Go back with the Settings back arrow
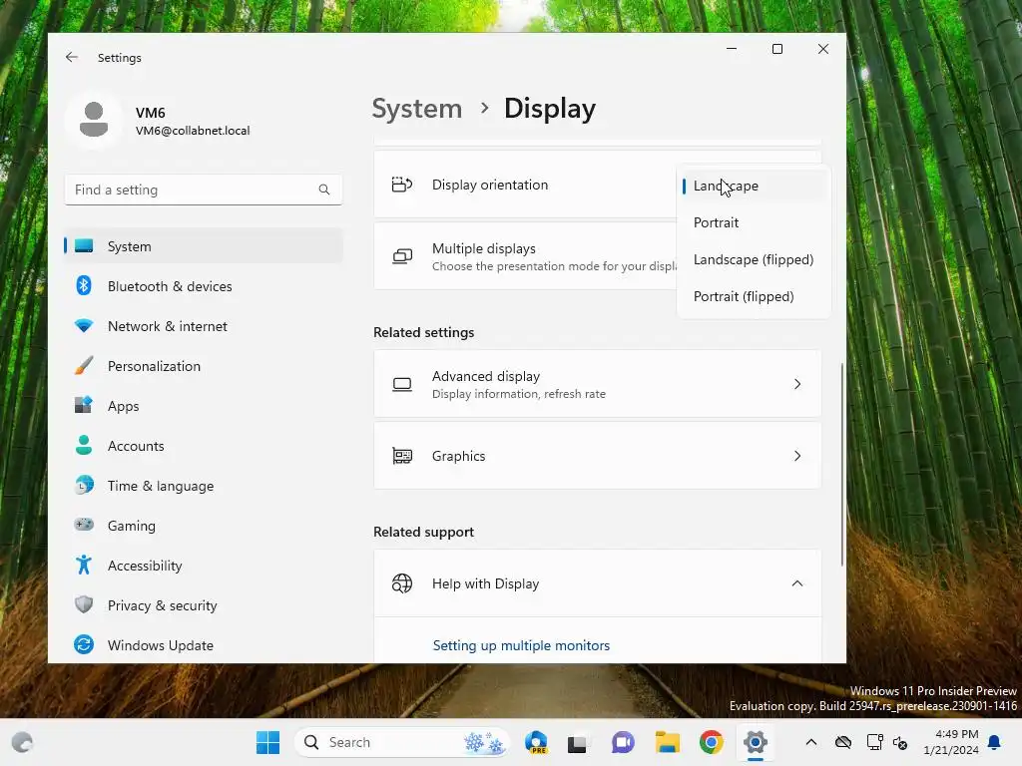The width and height of the screenshot is (1022, 766). (x=72, y=57)
